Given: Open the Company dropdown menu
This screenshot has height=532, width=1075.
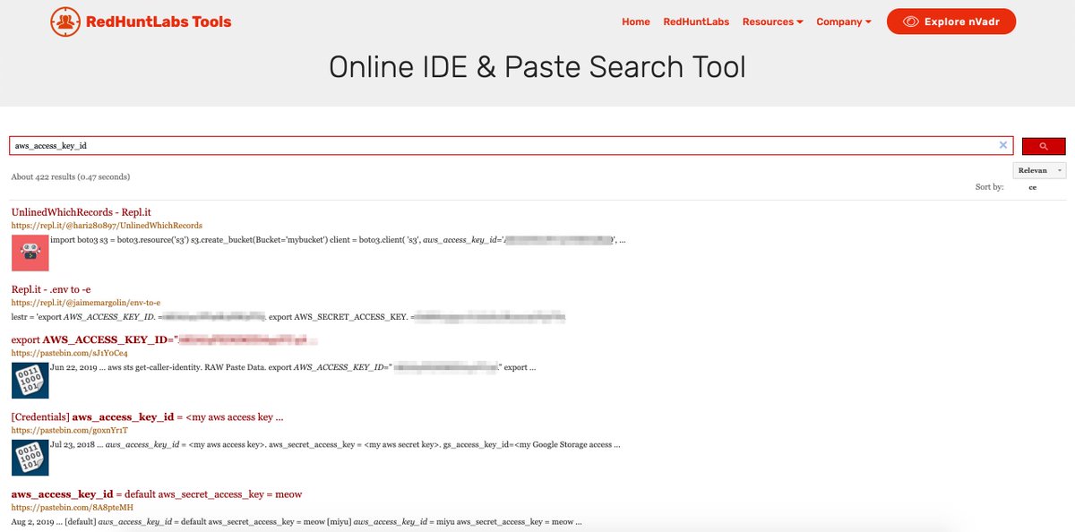Looking at the screenshot, I should click(843, 21).
